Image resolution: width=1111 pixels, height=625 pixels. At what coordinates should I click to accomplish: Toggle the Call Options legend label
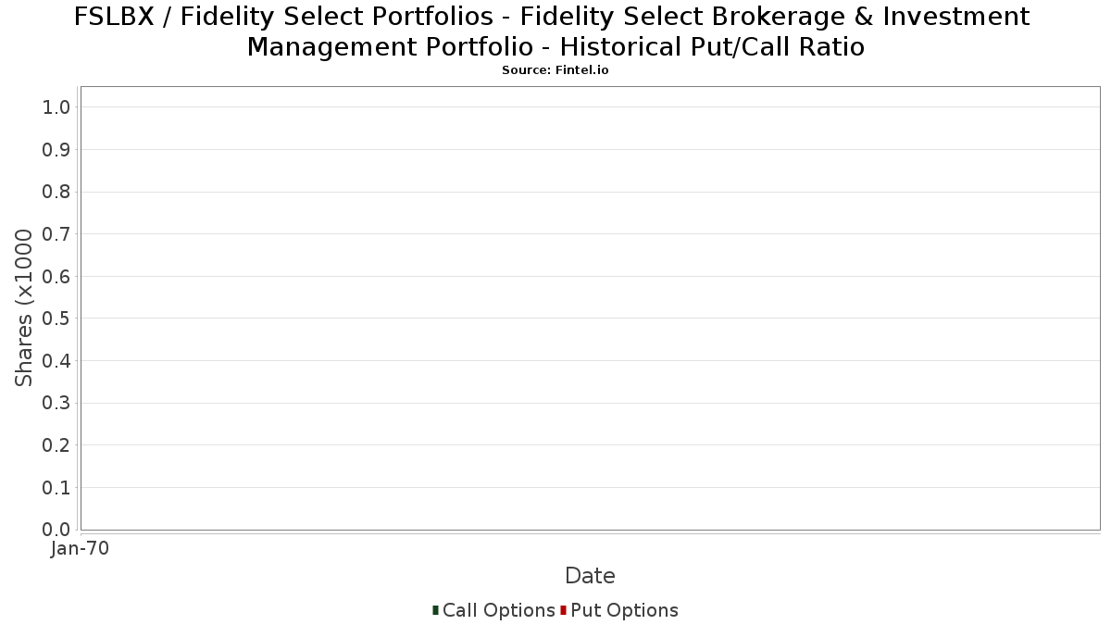point(498,610)
